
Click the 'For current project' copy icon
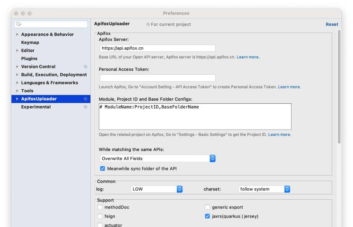tap(148, 24)
